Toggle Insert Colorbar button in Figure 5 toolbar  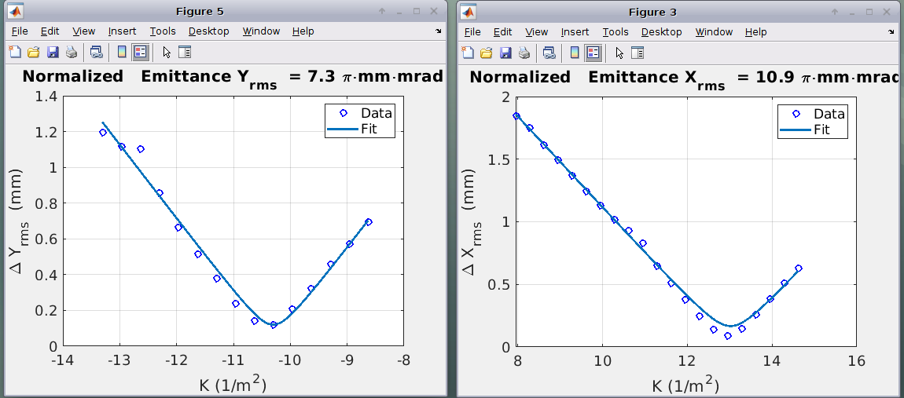[122, 53]
